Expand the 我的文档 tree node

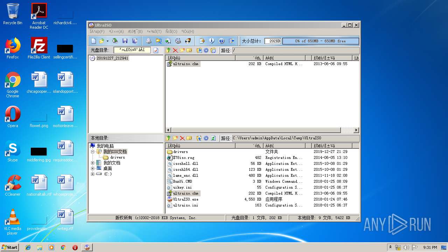coord(93,163)
